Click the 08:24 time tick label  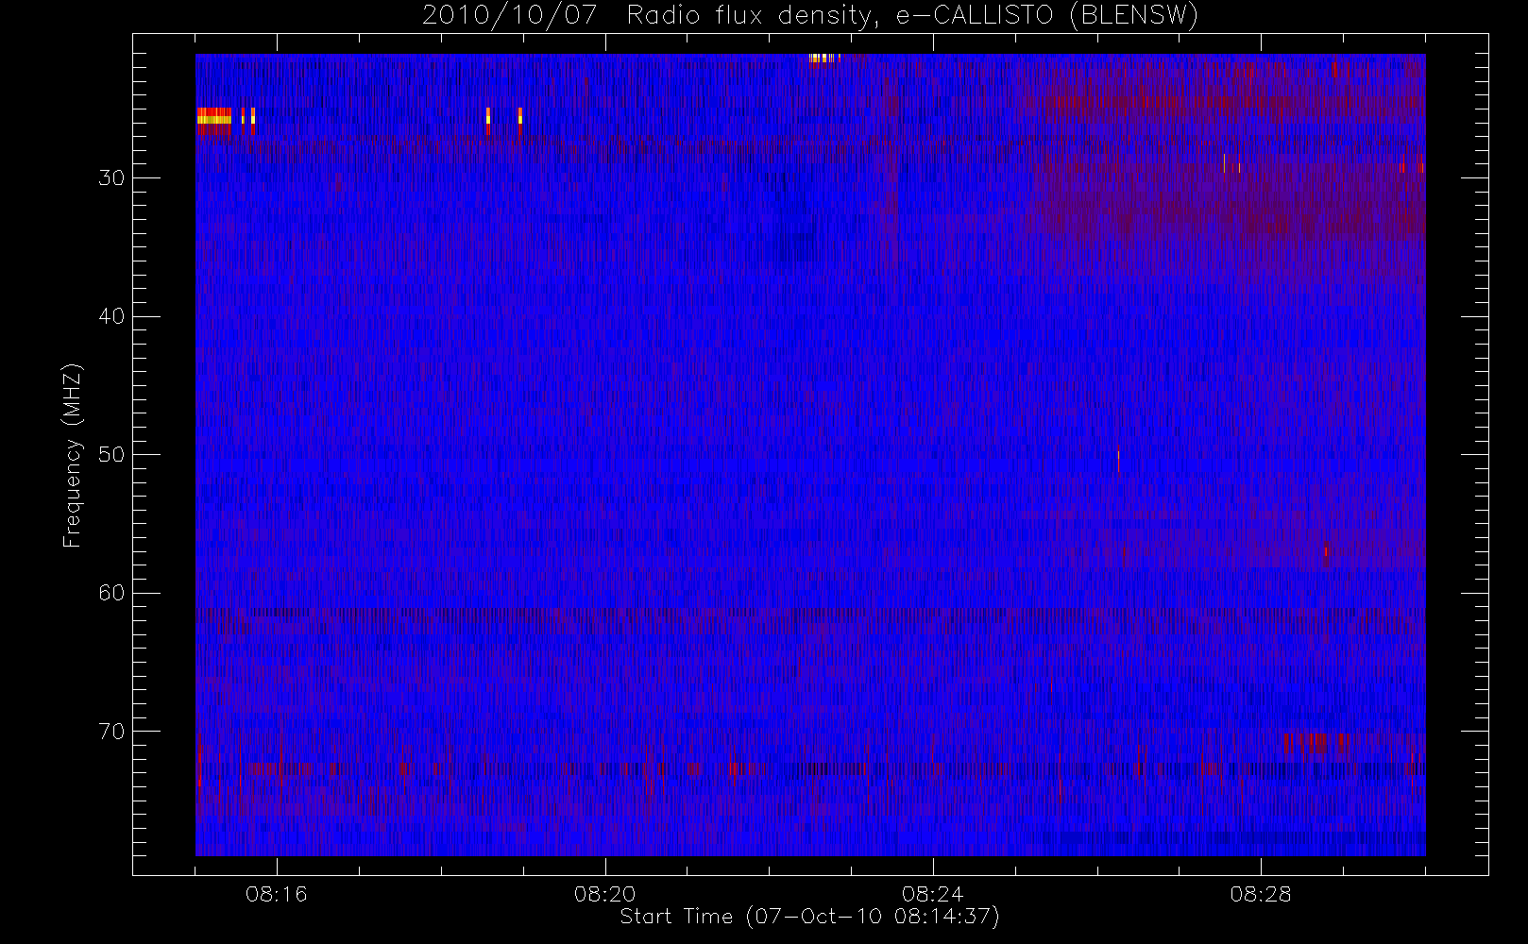coord(933,894)
